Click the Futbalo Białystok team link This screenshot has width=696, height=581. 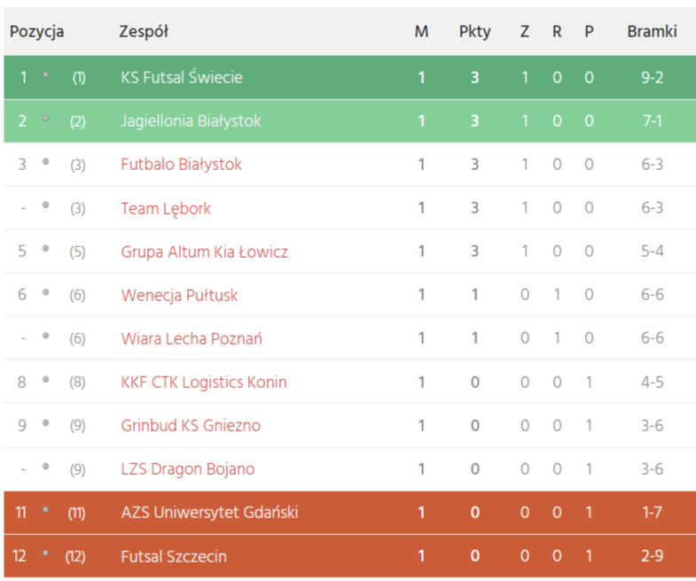click(181, 164)
